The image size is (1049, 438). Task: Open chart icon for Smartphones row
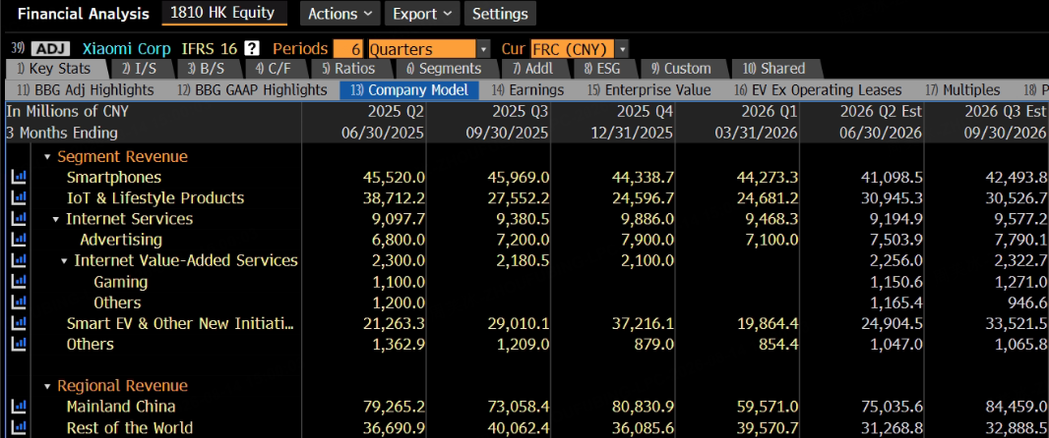point(19,177)
